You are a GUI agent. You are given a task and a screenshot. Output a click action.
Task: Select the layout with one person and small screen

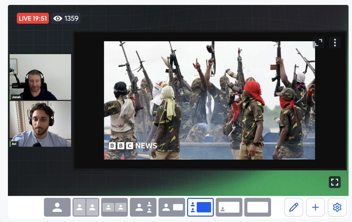coord(172,207)
